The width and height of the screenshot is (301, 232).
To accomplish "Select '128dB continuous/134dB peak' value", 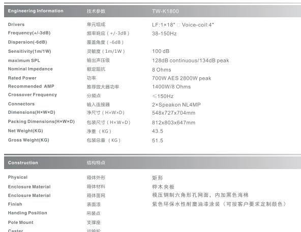I will click(x=191, y=60).
